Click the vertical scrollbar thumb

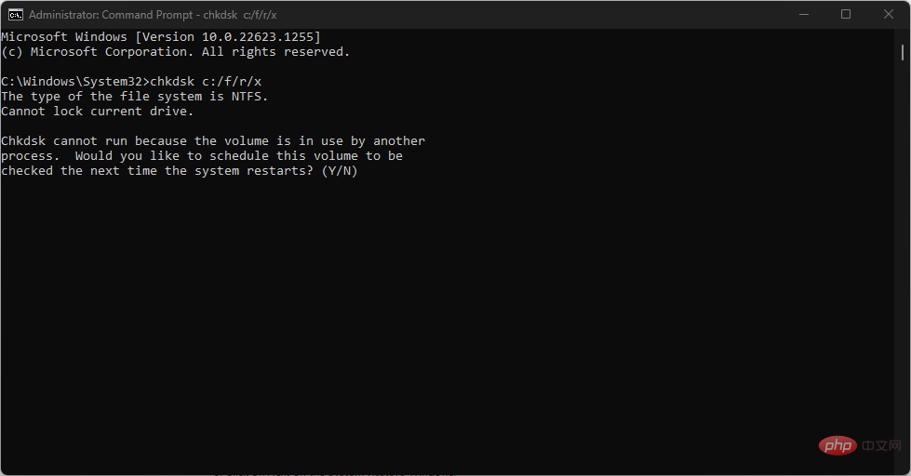pos(903,52)
